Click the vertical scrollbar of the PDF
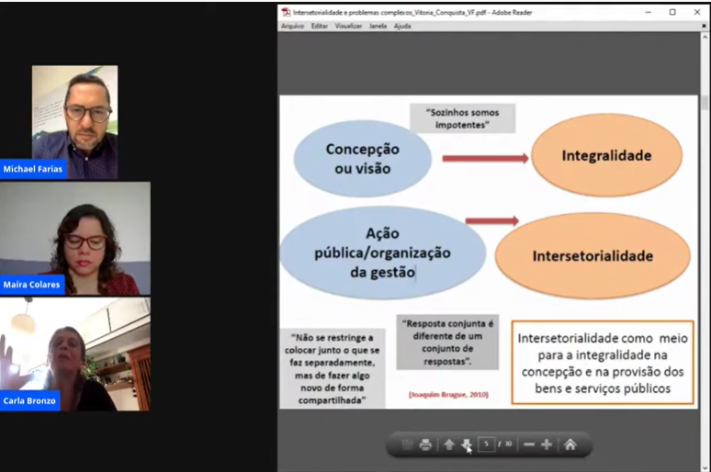Viewport: 711px width, 472px height. [705, 230]
